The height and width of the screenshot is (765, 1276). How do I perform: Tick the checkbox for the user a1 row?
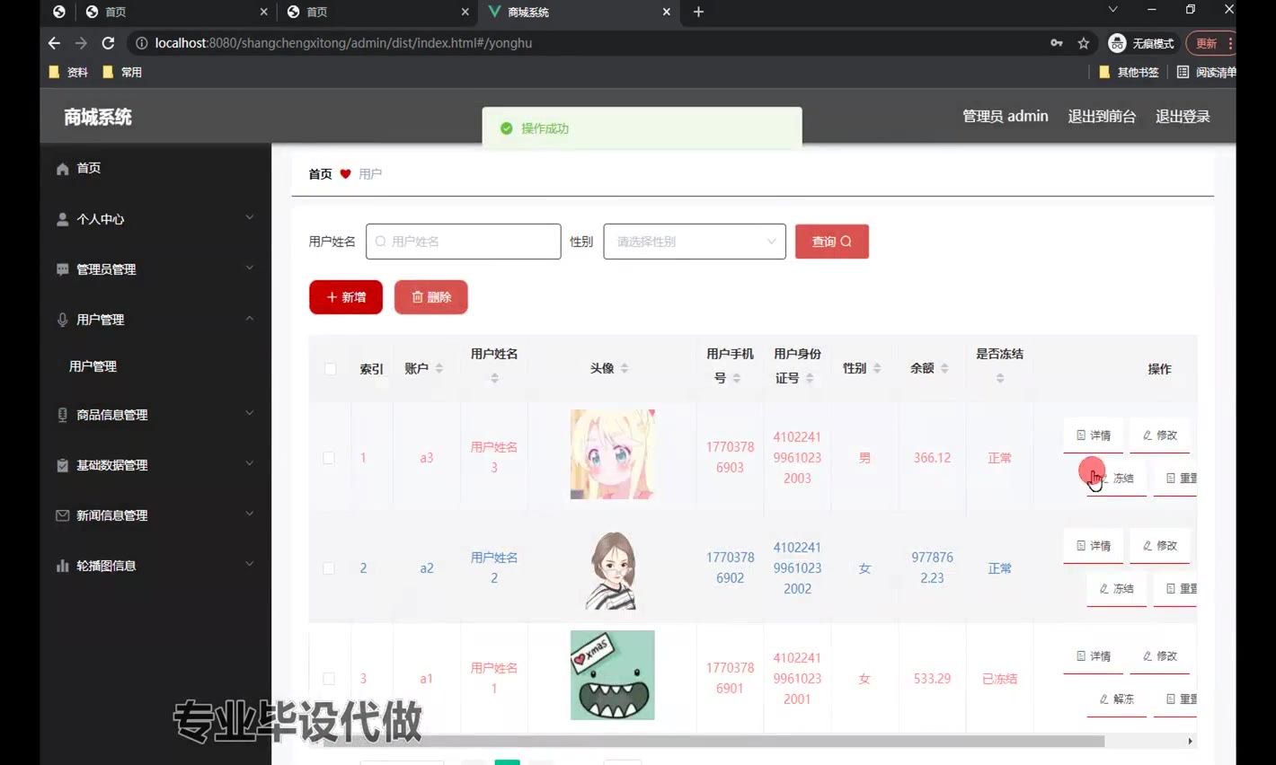(x=329, y=679)
